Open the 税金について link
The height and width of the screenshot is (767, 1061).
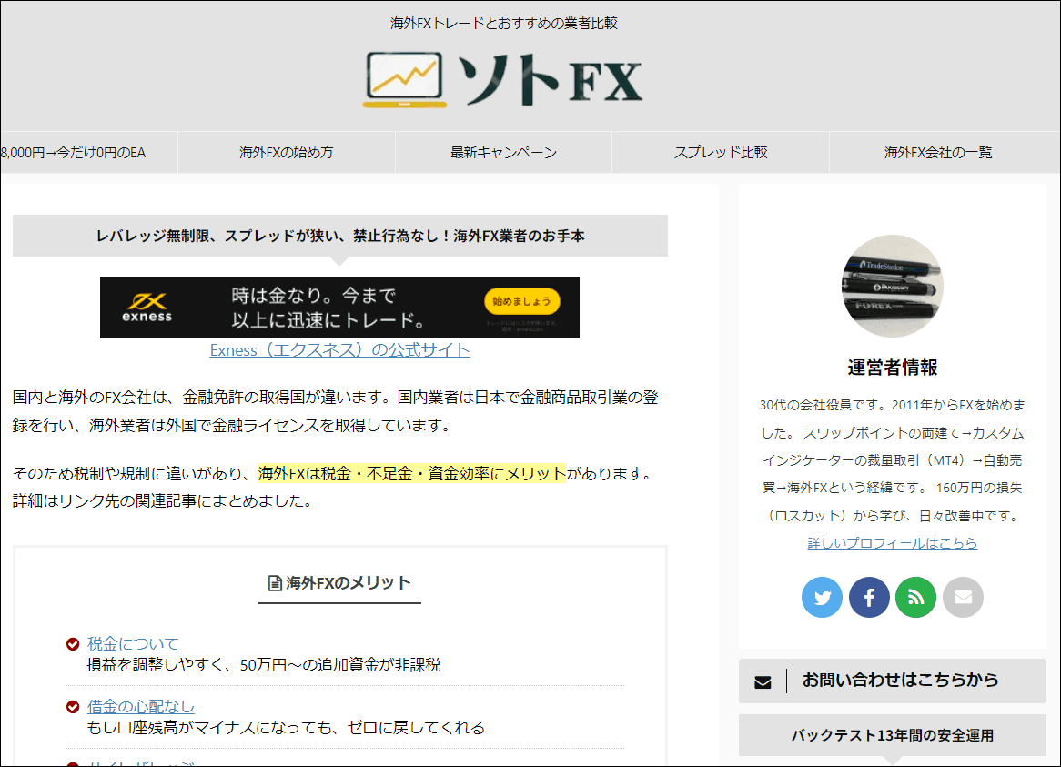pyautogui.click(x=133, y=643)
